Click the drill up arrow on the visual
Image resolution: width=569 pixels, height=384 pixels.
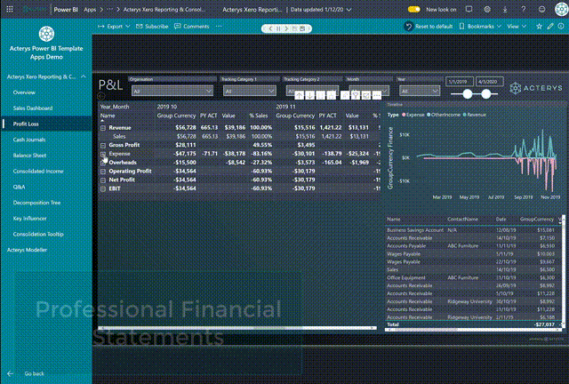click(299, 95)
